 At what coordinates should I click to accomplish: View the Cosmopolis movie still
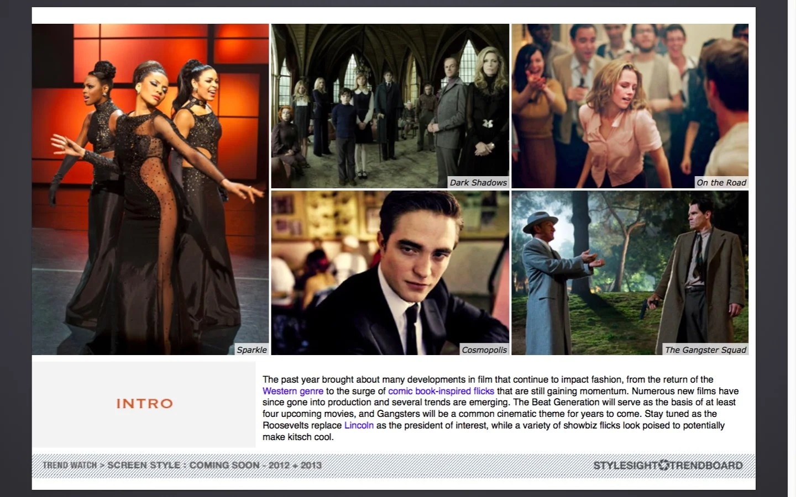coord(390,273)
